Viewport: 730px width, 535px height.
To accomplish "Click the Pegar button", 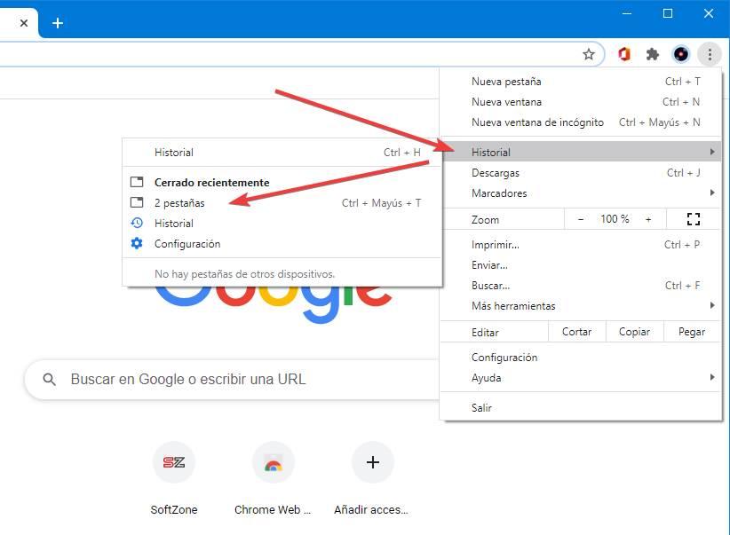I will [x=691, y=332].
